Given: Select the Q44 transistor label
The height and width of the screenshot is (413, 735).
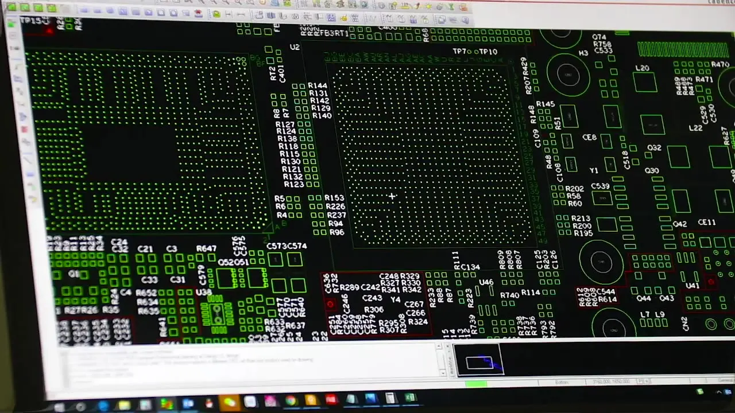Looking at the screenshot, I should (x=644, y=298).
